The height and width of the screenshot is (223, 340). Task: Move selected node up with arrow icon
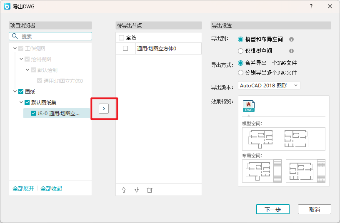tap(124, 190)
